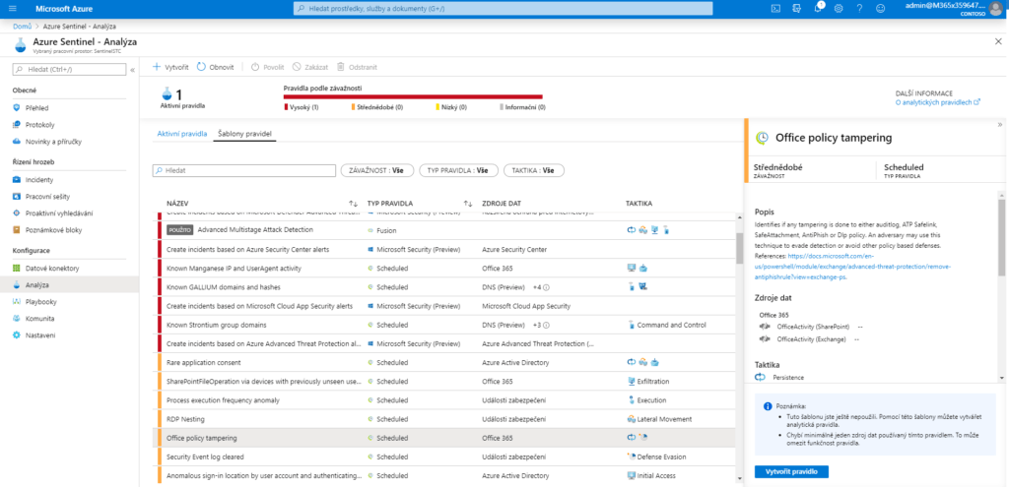Send feedback via the smiley icon
The image size is (1009, 487).
880,8
